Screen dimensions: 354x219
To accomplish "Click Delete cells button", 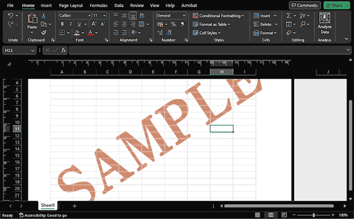I will click(x=263, y=24).
